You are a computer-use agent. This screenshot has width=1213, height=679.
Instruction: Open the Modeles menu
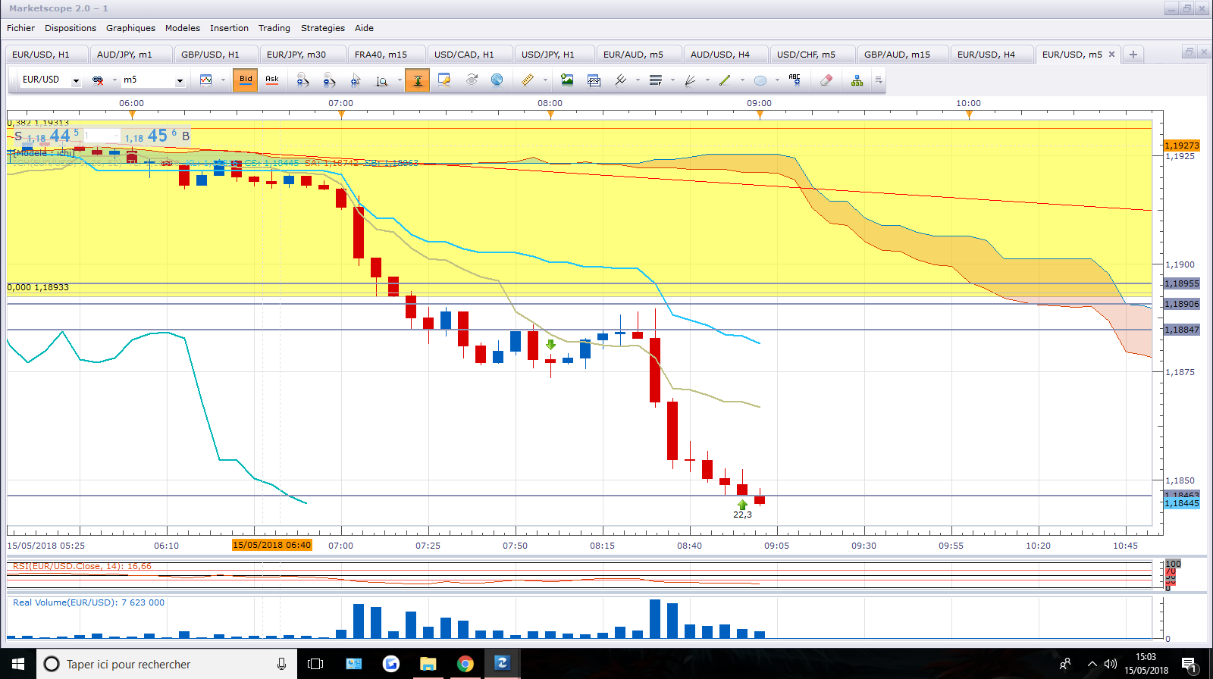point(183,28)
